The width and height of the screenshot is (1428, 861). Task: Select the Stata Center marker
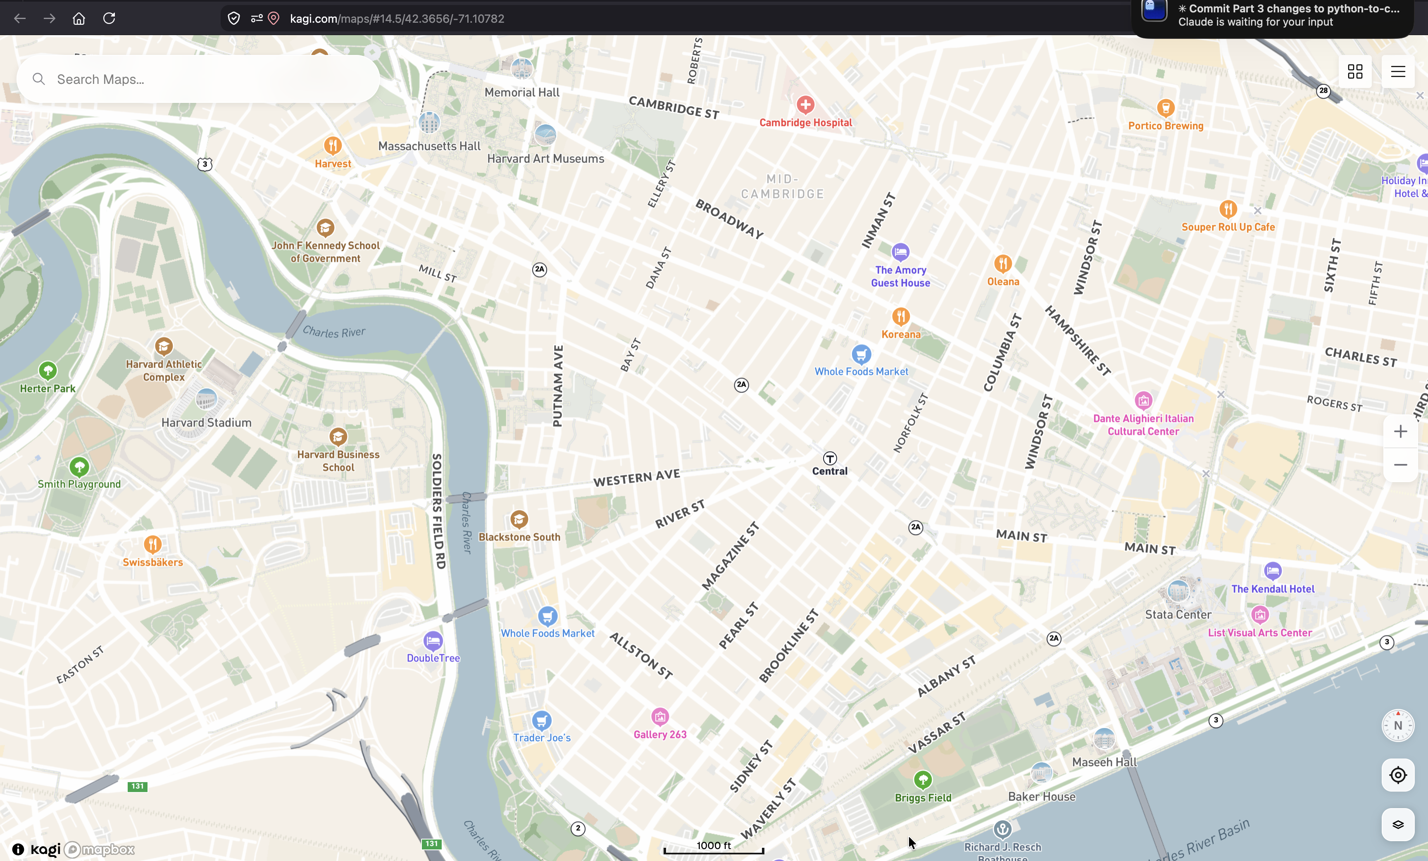1178,591
